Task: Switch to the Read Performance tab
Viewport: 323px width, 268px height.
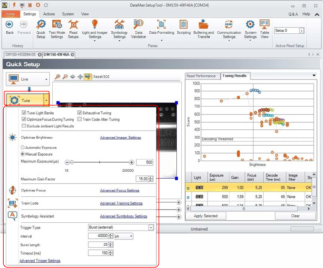Action: point(201,76)
